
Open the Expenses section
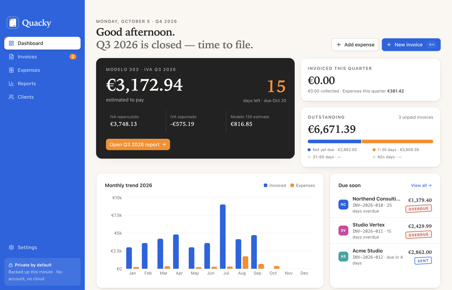[42, 70]
